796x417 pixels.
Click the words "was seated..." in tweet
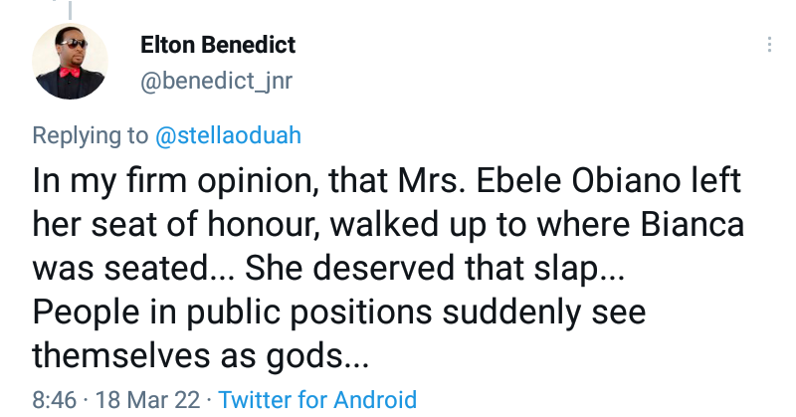(133, 270)
